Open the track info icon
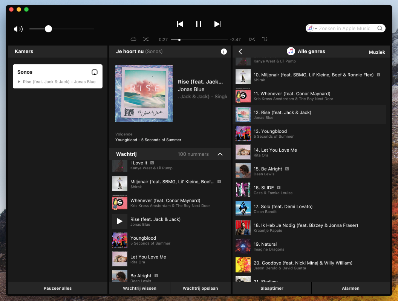The width and height of the screenshot is (398, 301). click(x=223, y=52)
